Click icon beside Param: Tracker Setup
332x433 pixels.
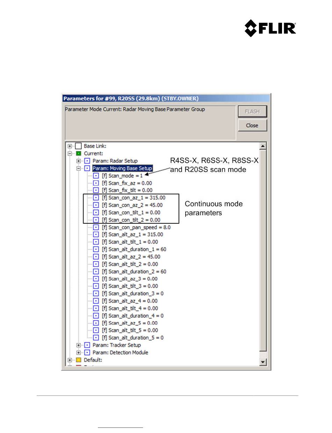point(87,345)
